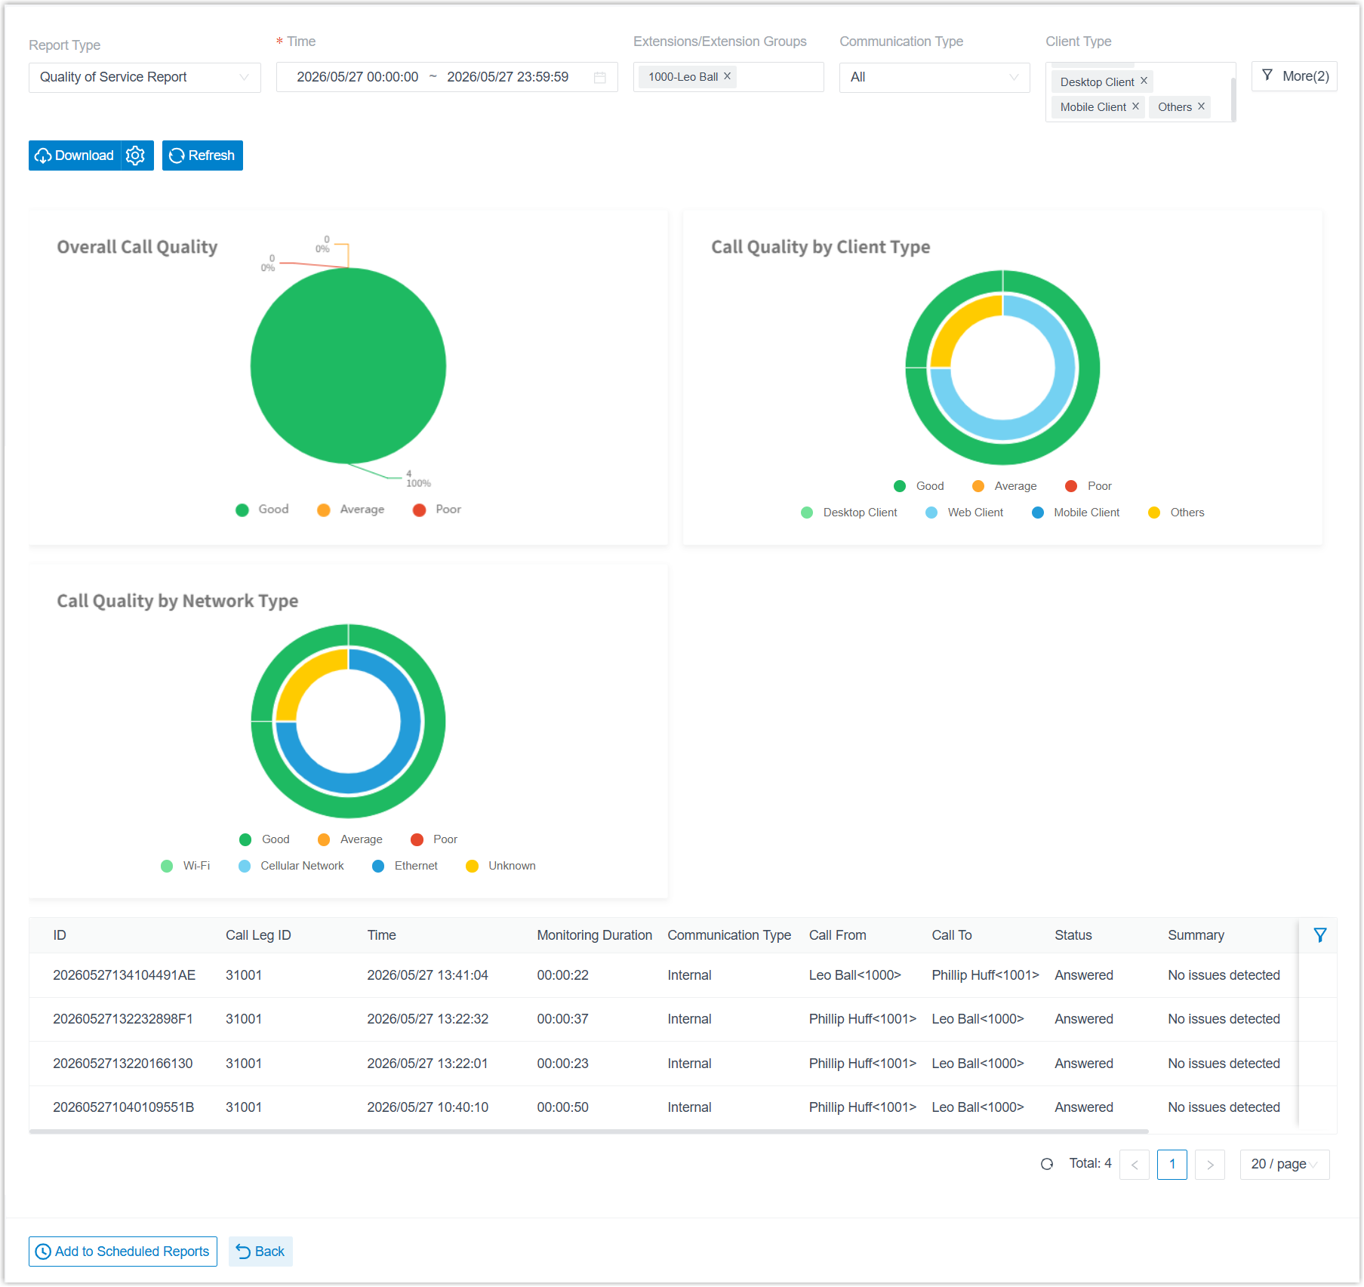This screenshot has height=1287, width=1364.
Task: Edit the end time 2026/05/27 23:59:59
Action: click(507, 77)
